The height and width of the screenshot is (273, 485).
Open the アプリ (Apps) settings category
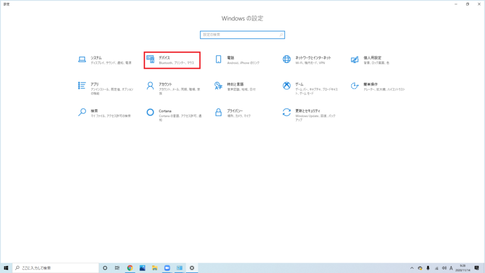click(105, 88)
